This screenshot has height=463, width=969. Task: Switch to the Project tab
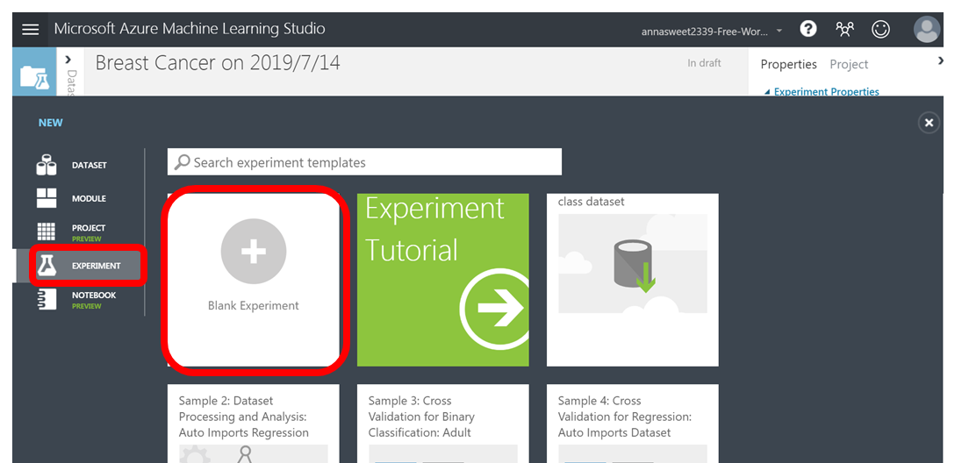point(849,64)
